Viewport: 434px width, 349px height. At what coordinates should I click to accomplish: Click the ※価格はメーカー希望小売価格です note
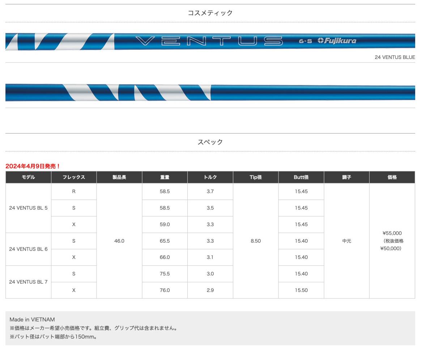[93, 328]
